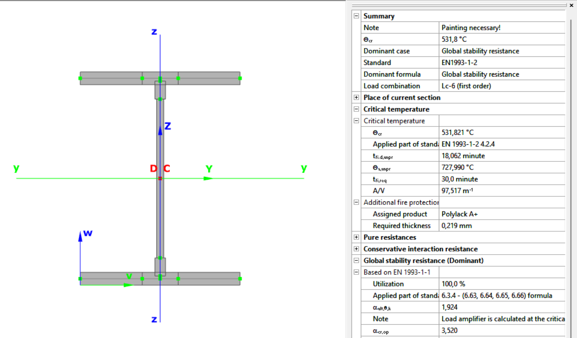Click the green Y axis arrowhead
Screen dimensions: 577x338
[x=208, y=179]
